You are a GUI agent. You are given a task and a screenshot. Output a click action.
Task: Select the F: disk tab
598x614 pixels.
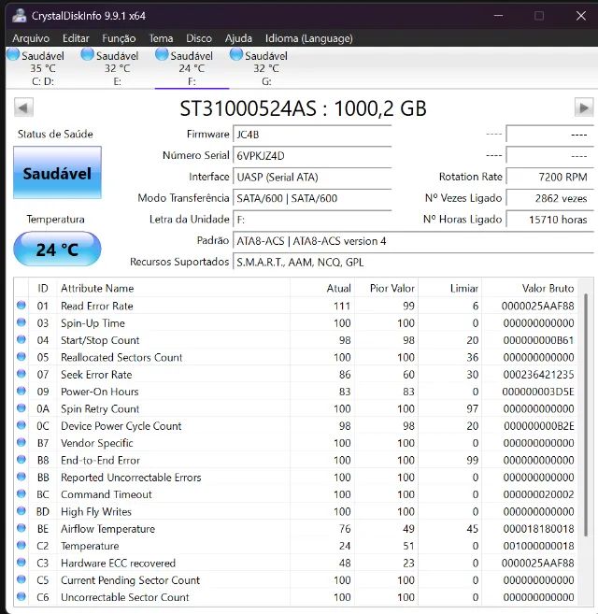[x=192, y=68]
